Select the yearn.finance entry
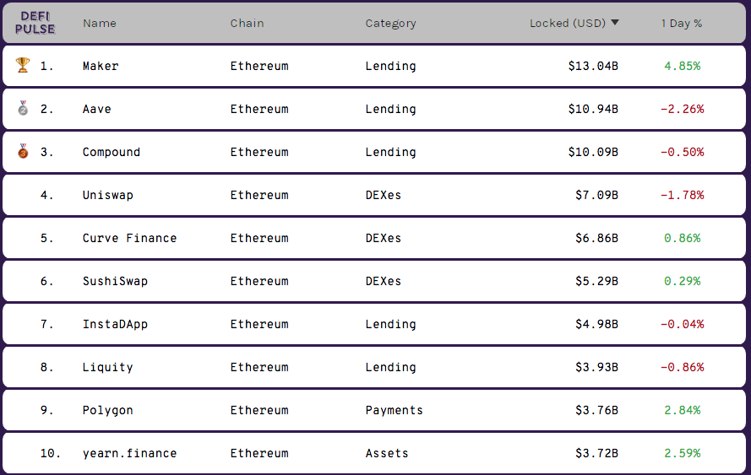This screenshot has width=751, height=475. tap(129, 453)
